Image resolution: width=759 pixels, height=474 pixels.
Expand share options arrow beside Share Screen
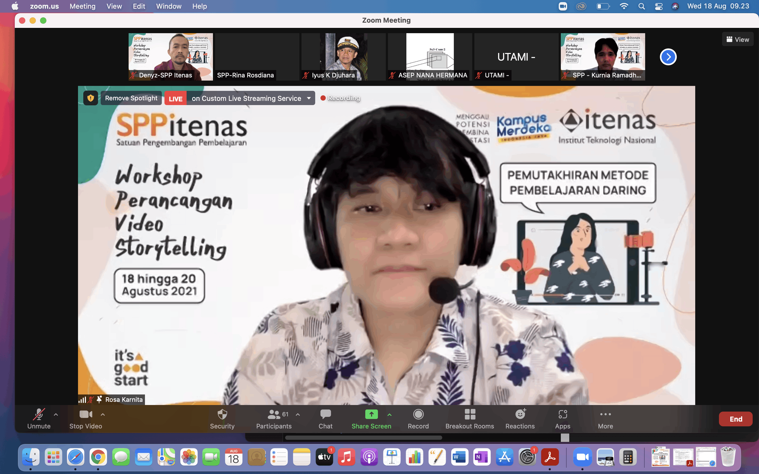point(389,414)
